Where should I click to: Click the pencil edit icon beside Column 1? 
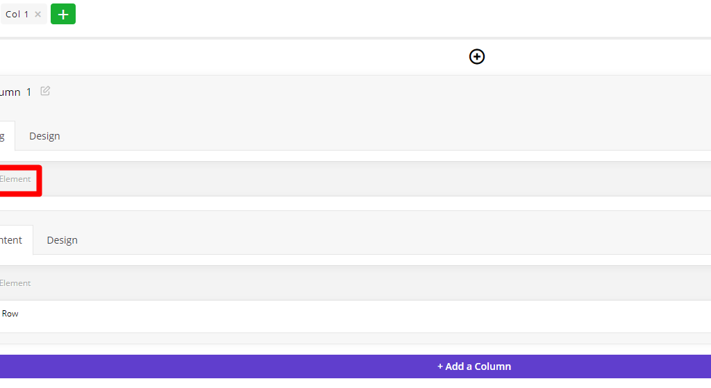tap(45, 91)
